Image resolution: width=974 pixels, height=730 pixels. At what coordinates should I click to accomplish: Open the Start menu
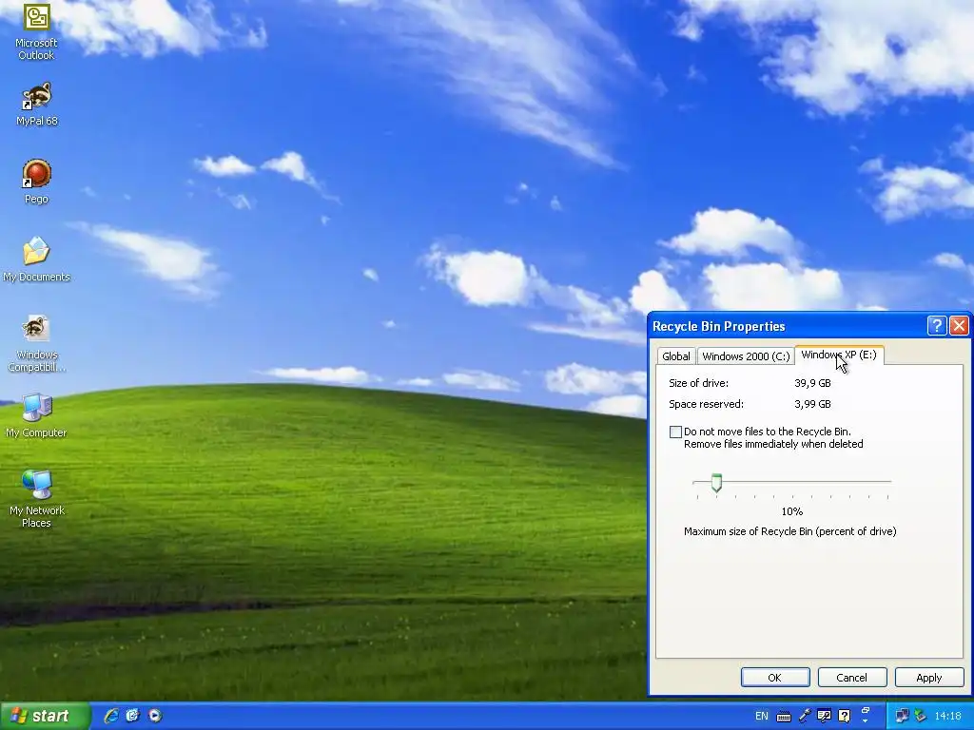click(45, 716)
